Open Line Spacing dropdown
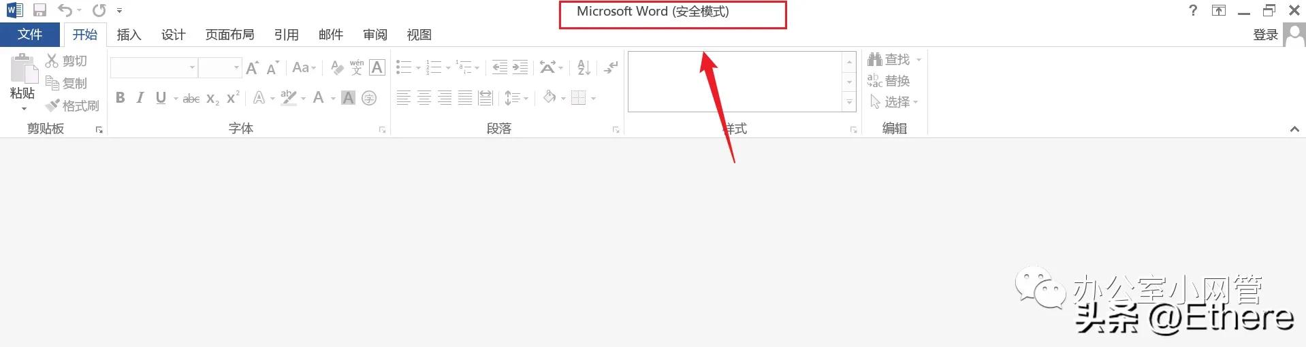Image resolution: width=1306 pixels, height=347 pixels. [517, 98]
